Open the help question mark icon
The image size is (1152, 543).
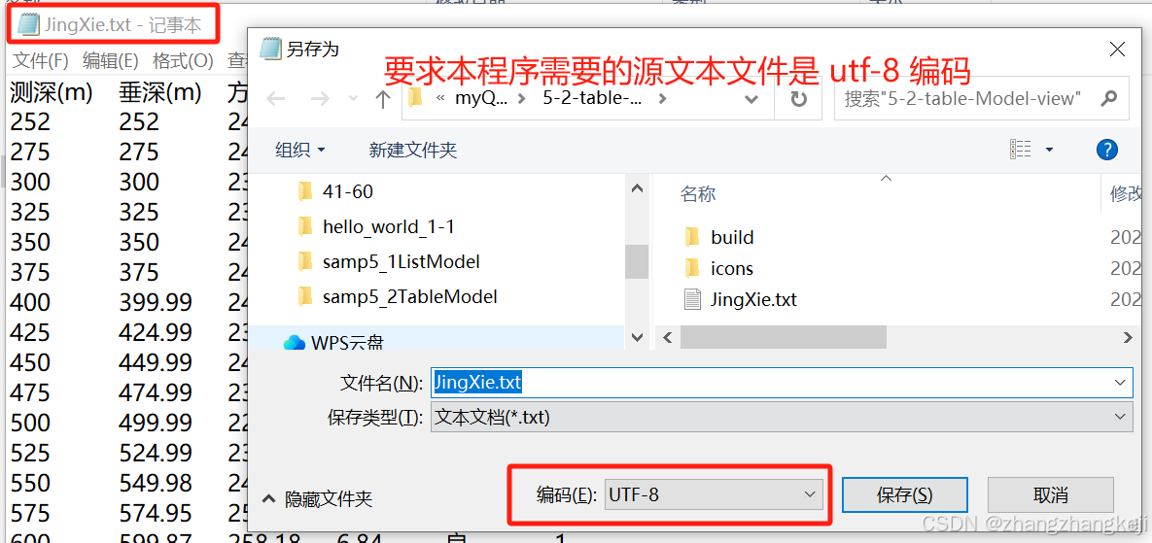pos(1106,150)
